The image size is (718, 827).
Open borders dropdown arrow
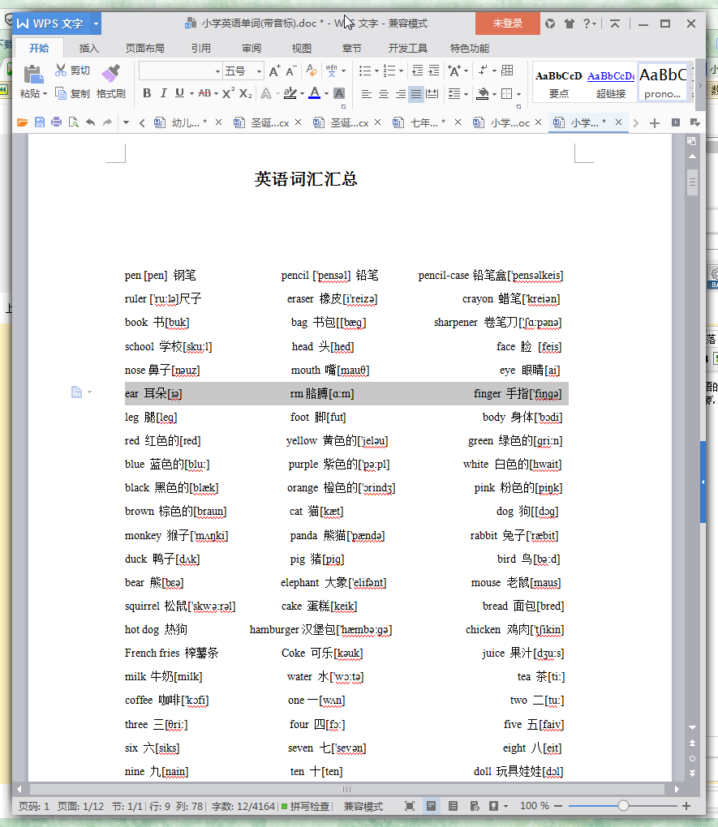tap(518, 94)
